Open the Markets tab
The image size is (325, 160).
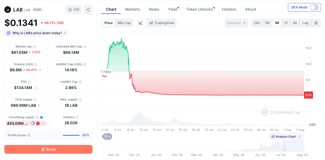(132, 9)
